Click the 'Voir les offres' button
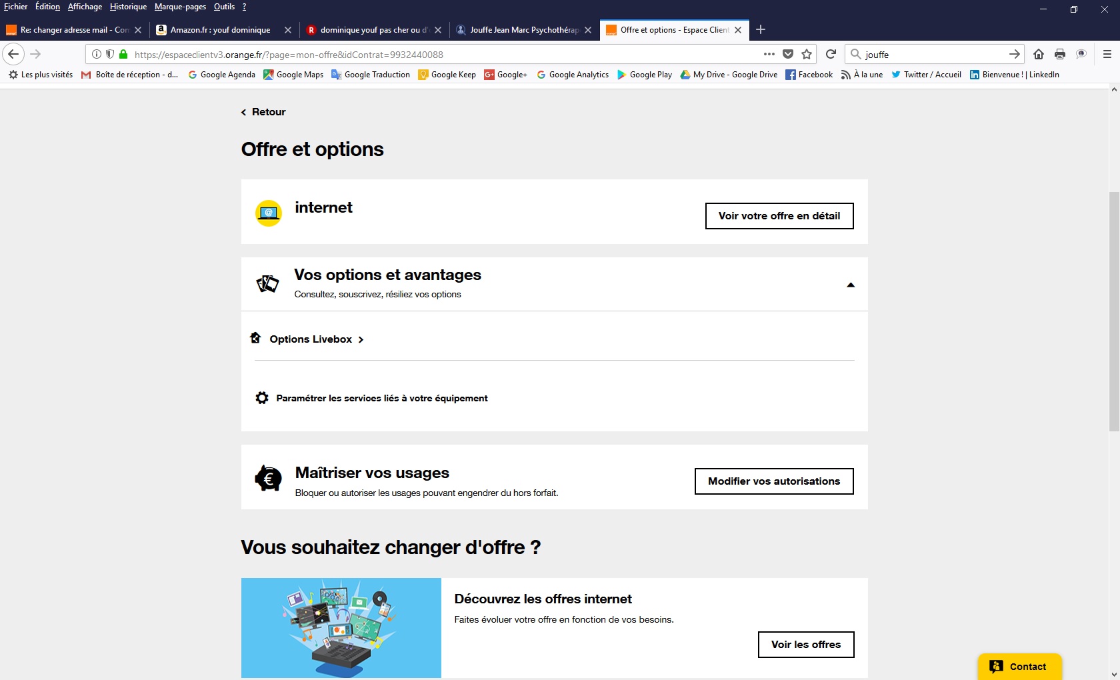 point(806,645)
